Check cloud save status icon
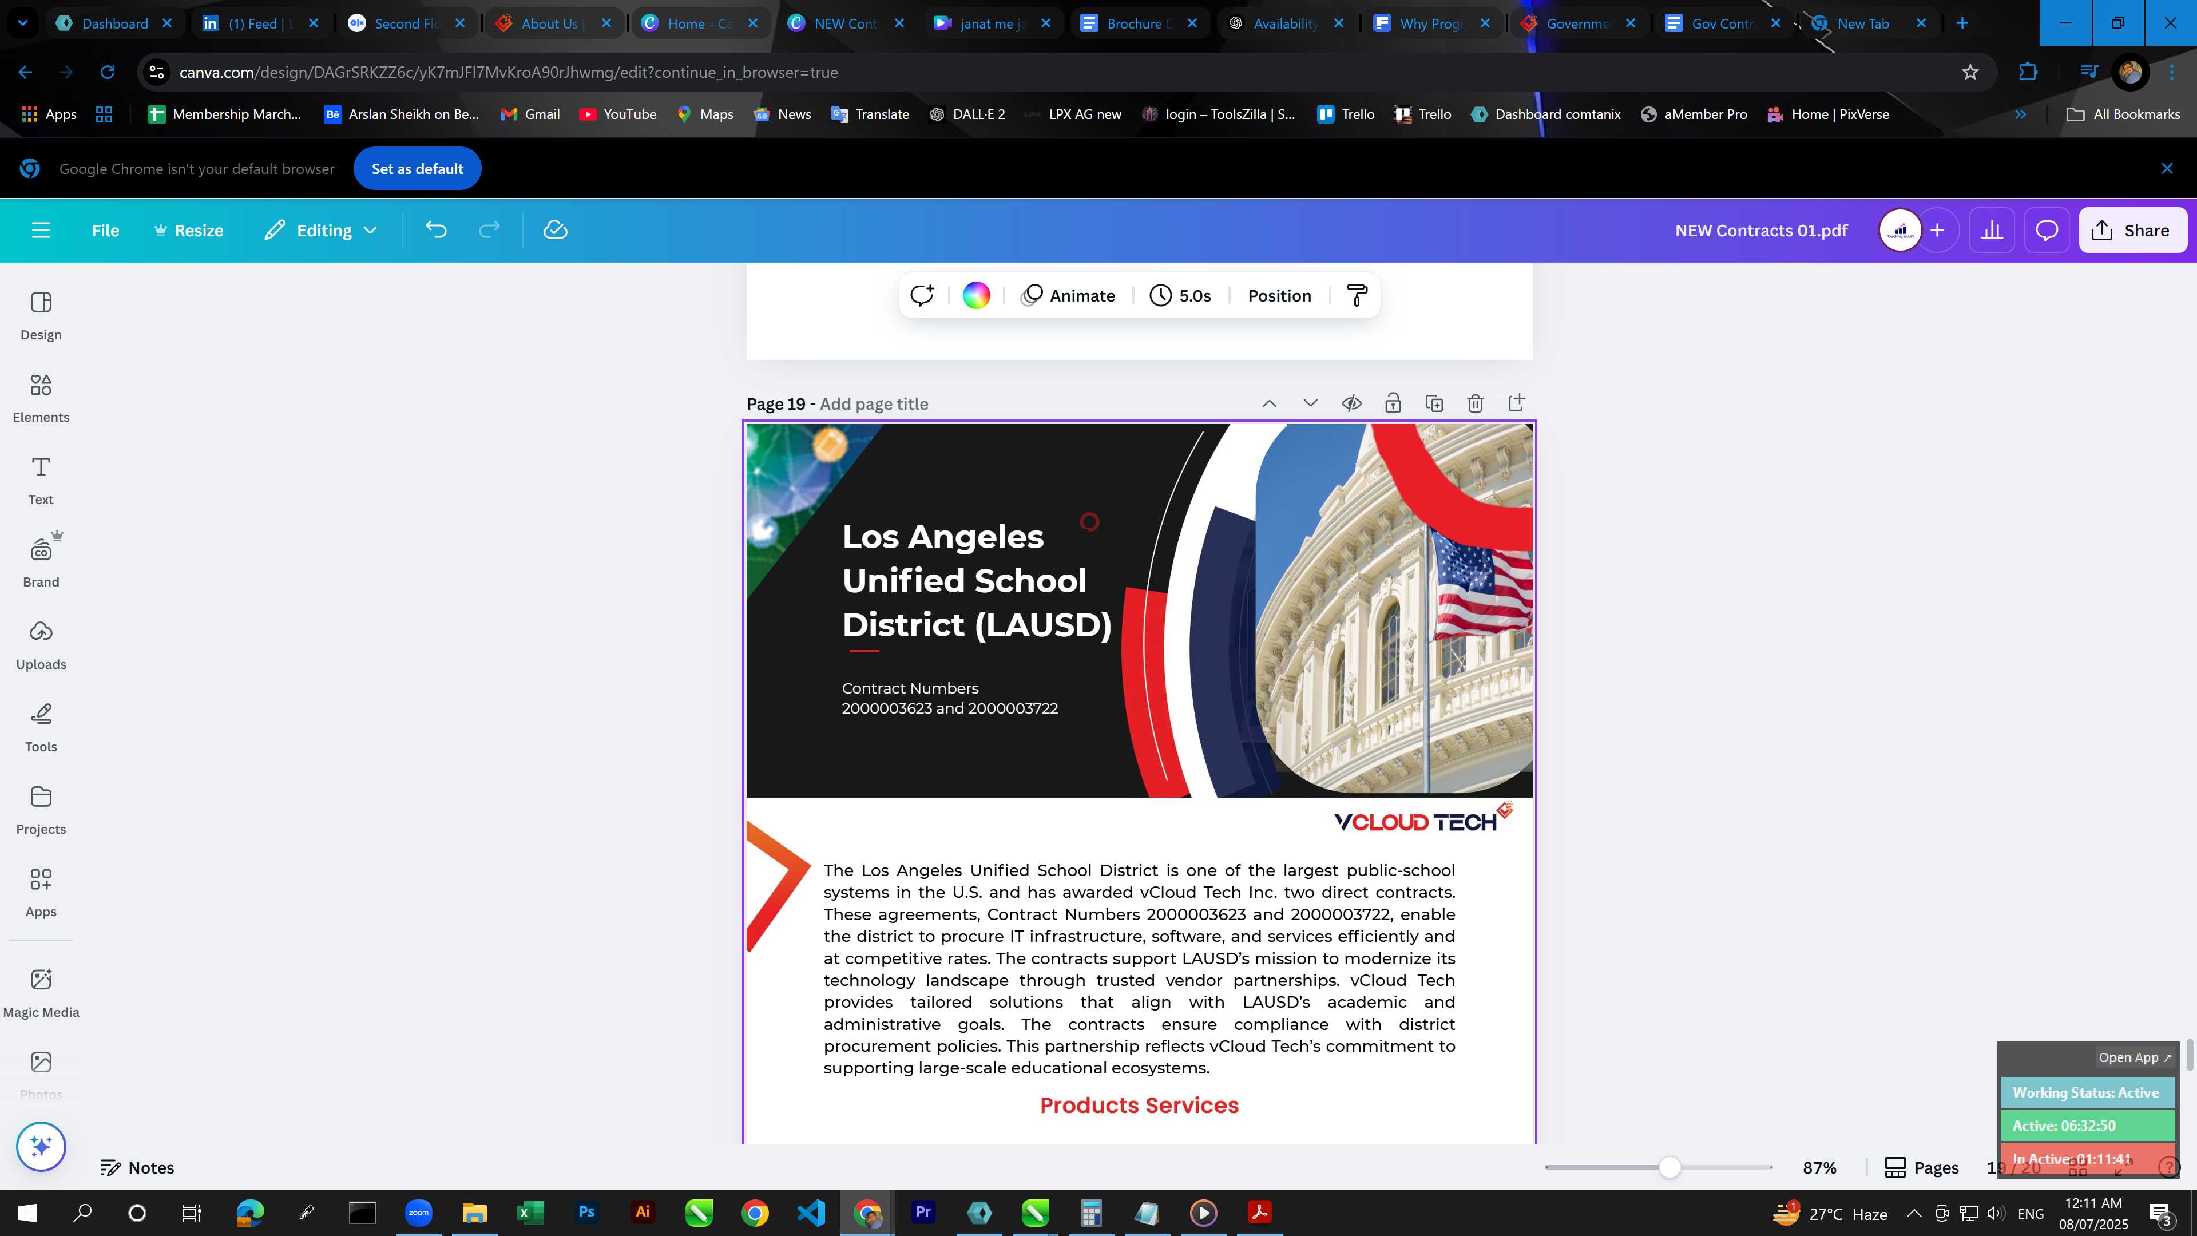The image size is (2197, 1236). 555,230
